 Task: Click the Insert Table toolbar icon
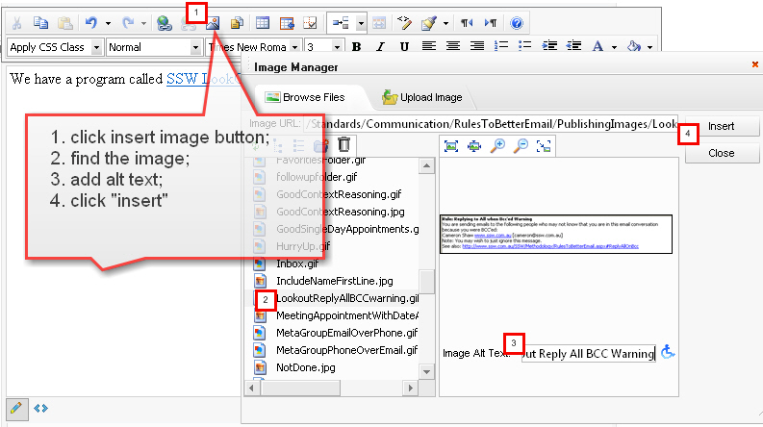click(263, 22)
